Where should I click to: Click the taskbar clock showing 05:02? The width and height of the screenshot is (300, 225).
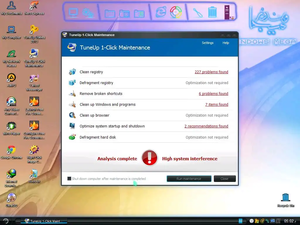[289, 221]
